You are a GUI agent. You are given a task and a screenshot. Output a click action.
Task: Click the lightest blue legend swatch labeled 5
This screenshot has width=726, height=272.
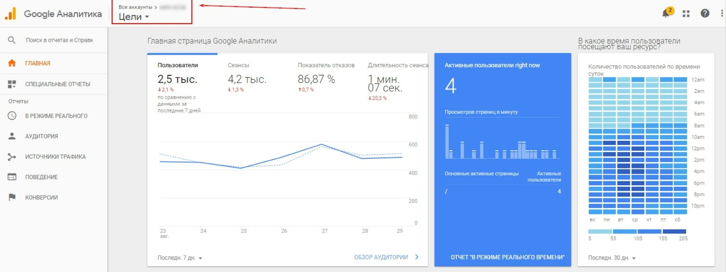coord(600,231)
